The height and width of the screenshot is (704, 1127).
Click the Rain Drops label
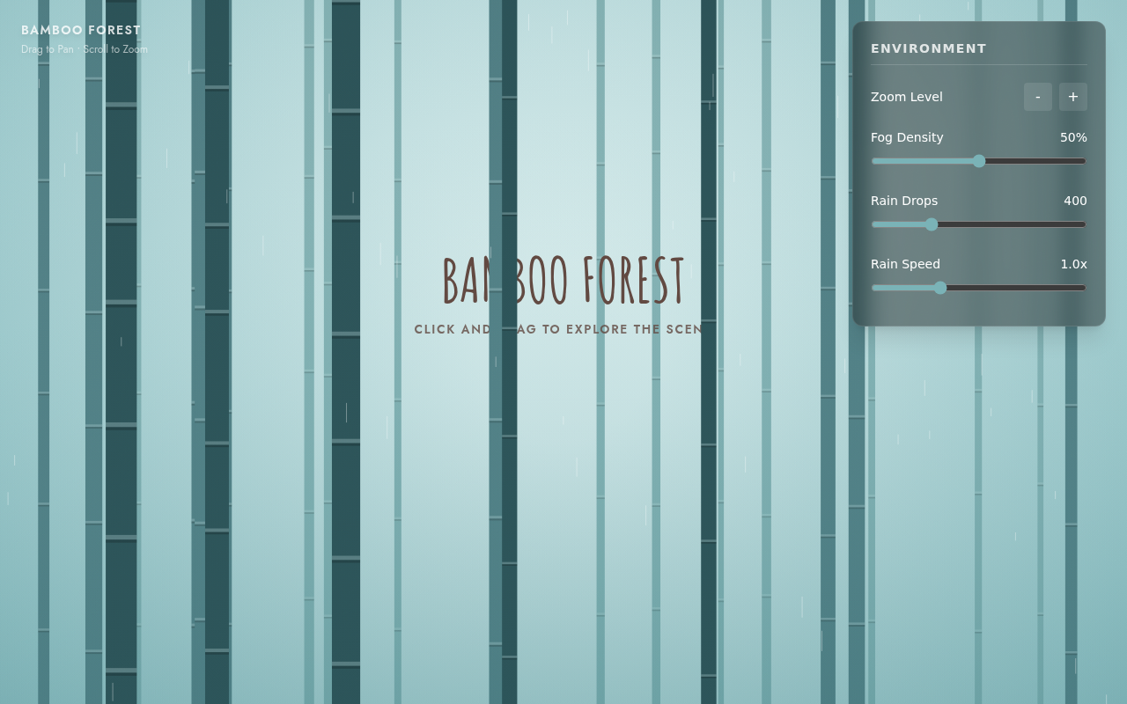coord(904,201)
